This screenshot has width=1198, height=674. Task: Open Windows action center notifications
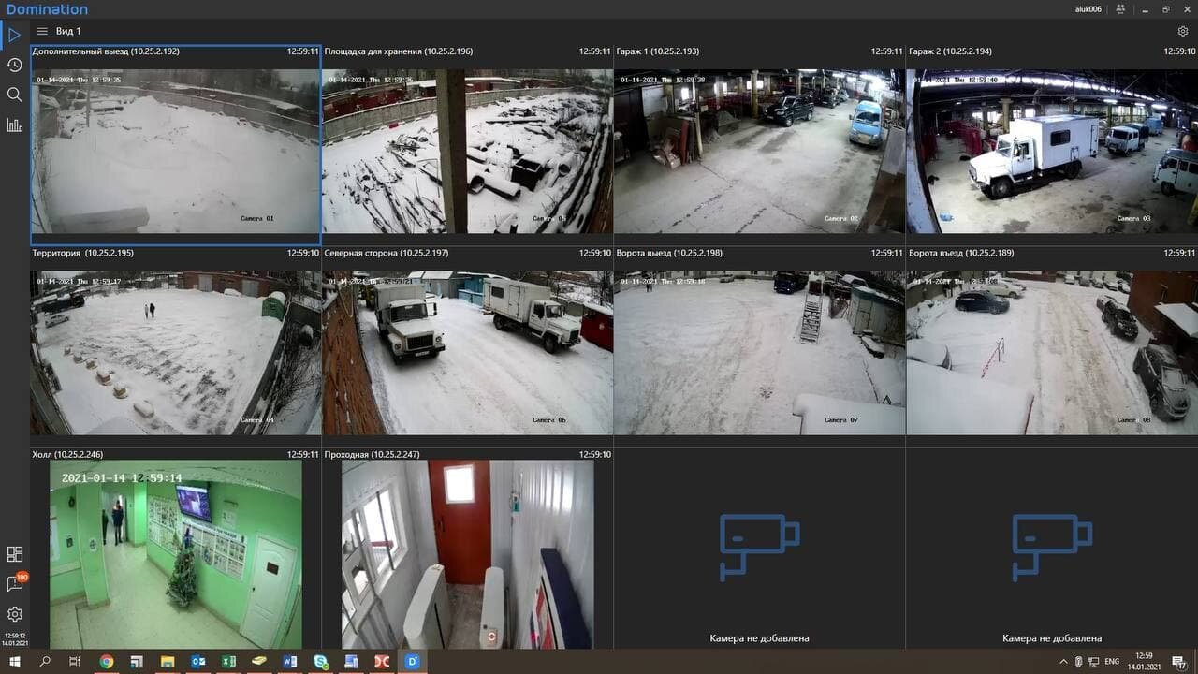(1179, 662)
